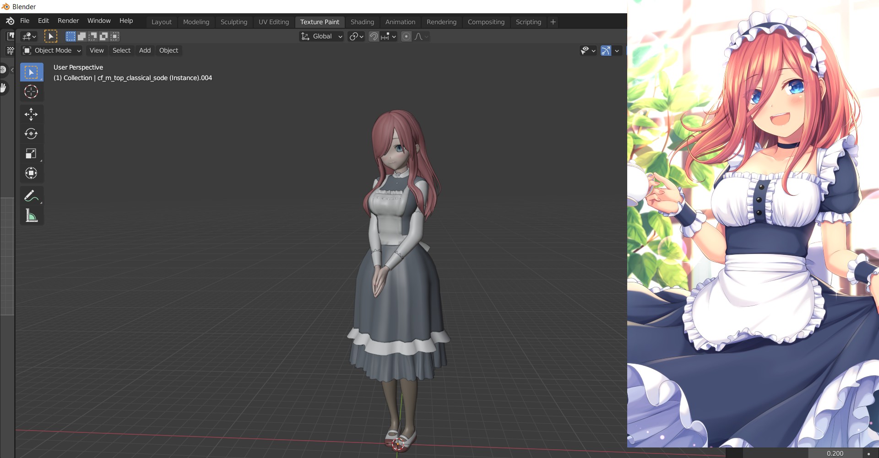The width and height of the screenshot is (879, 458).
Task: Click the plus circle icon on left edge
Action: point(3,70)
